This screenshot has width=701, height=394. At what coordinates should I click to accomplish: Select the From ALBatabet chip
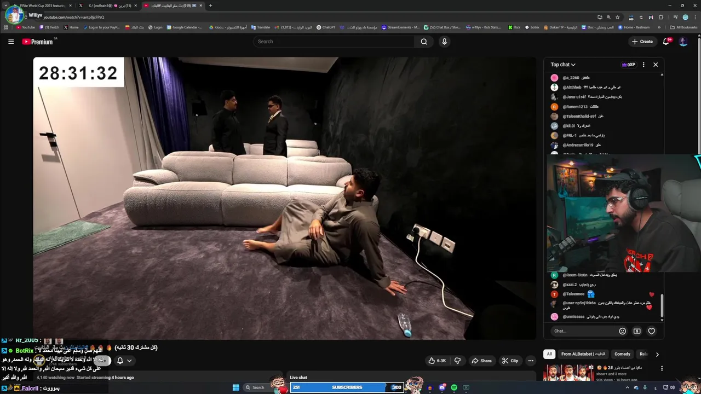pyautogui.click(x=583, y=354)
